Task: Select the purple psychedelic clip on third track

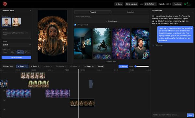Action: 58,93
